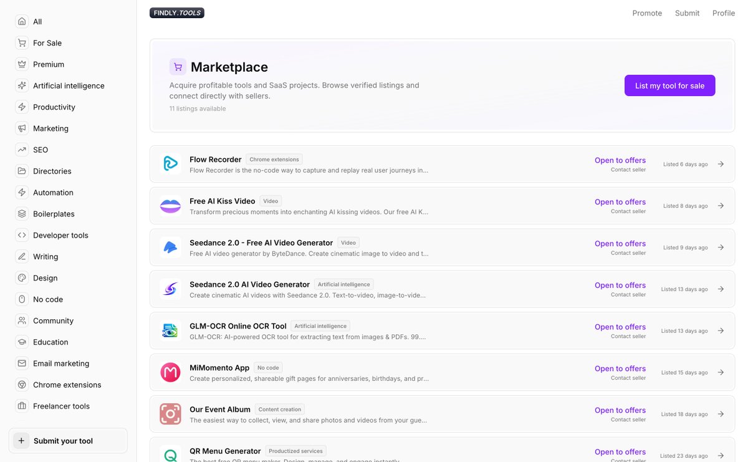Open Profile in the top navigation
Viewport: 748px width, 462px height.
point(724,13)
